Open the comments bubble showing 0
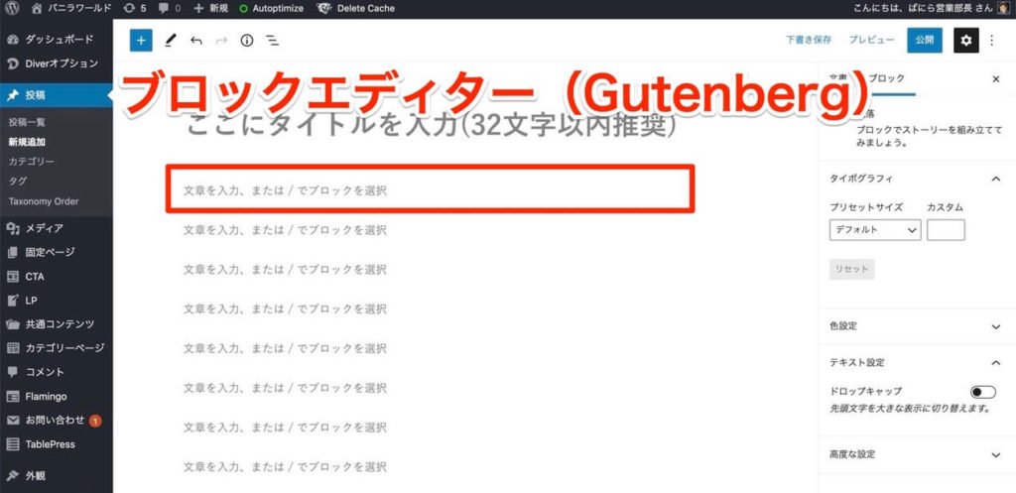The width and height of the screenshot is (1016, 493). click(169, 8)
